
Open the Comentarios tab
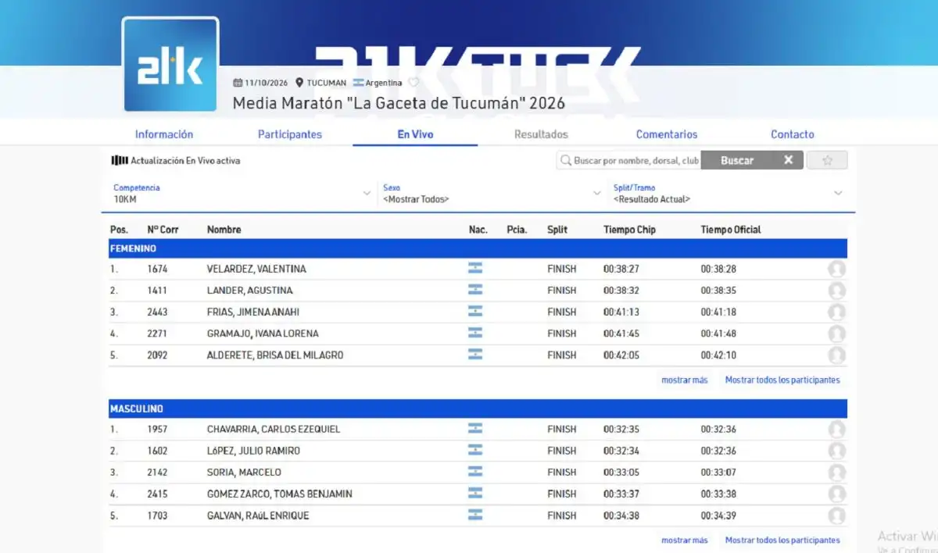(667, 134)
